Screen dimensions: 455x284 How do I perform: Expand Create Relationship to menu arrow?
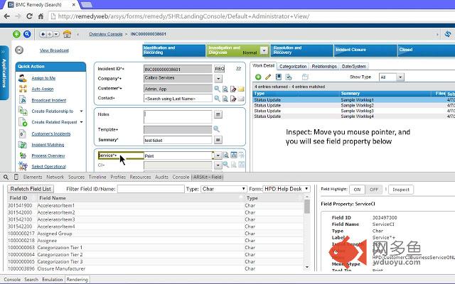[82, 111]
